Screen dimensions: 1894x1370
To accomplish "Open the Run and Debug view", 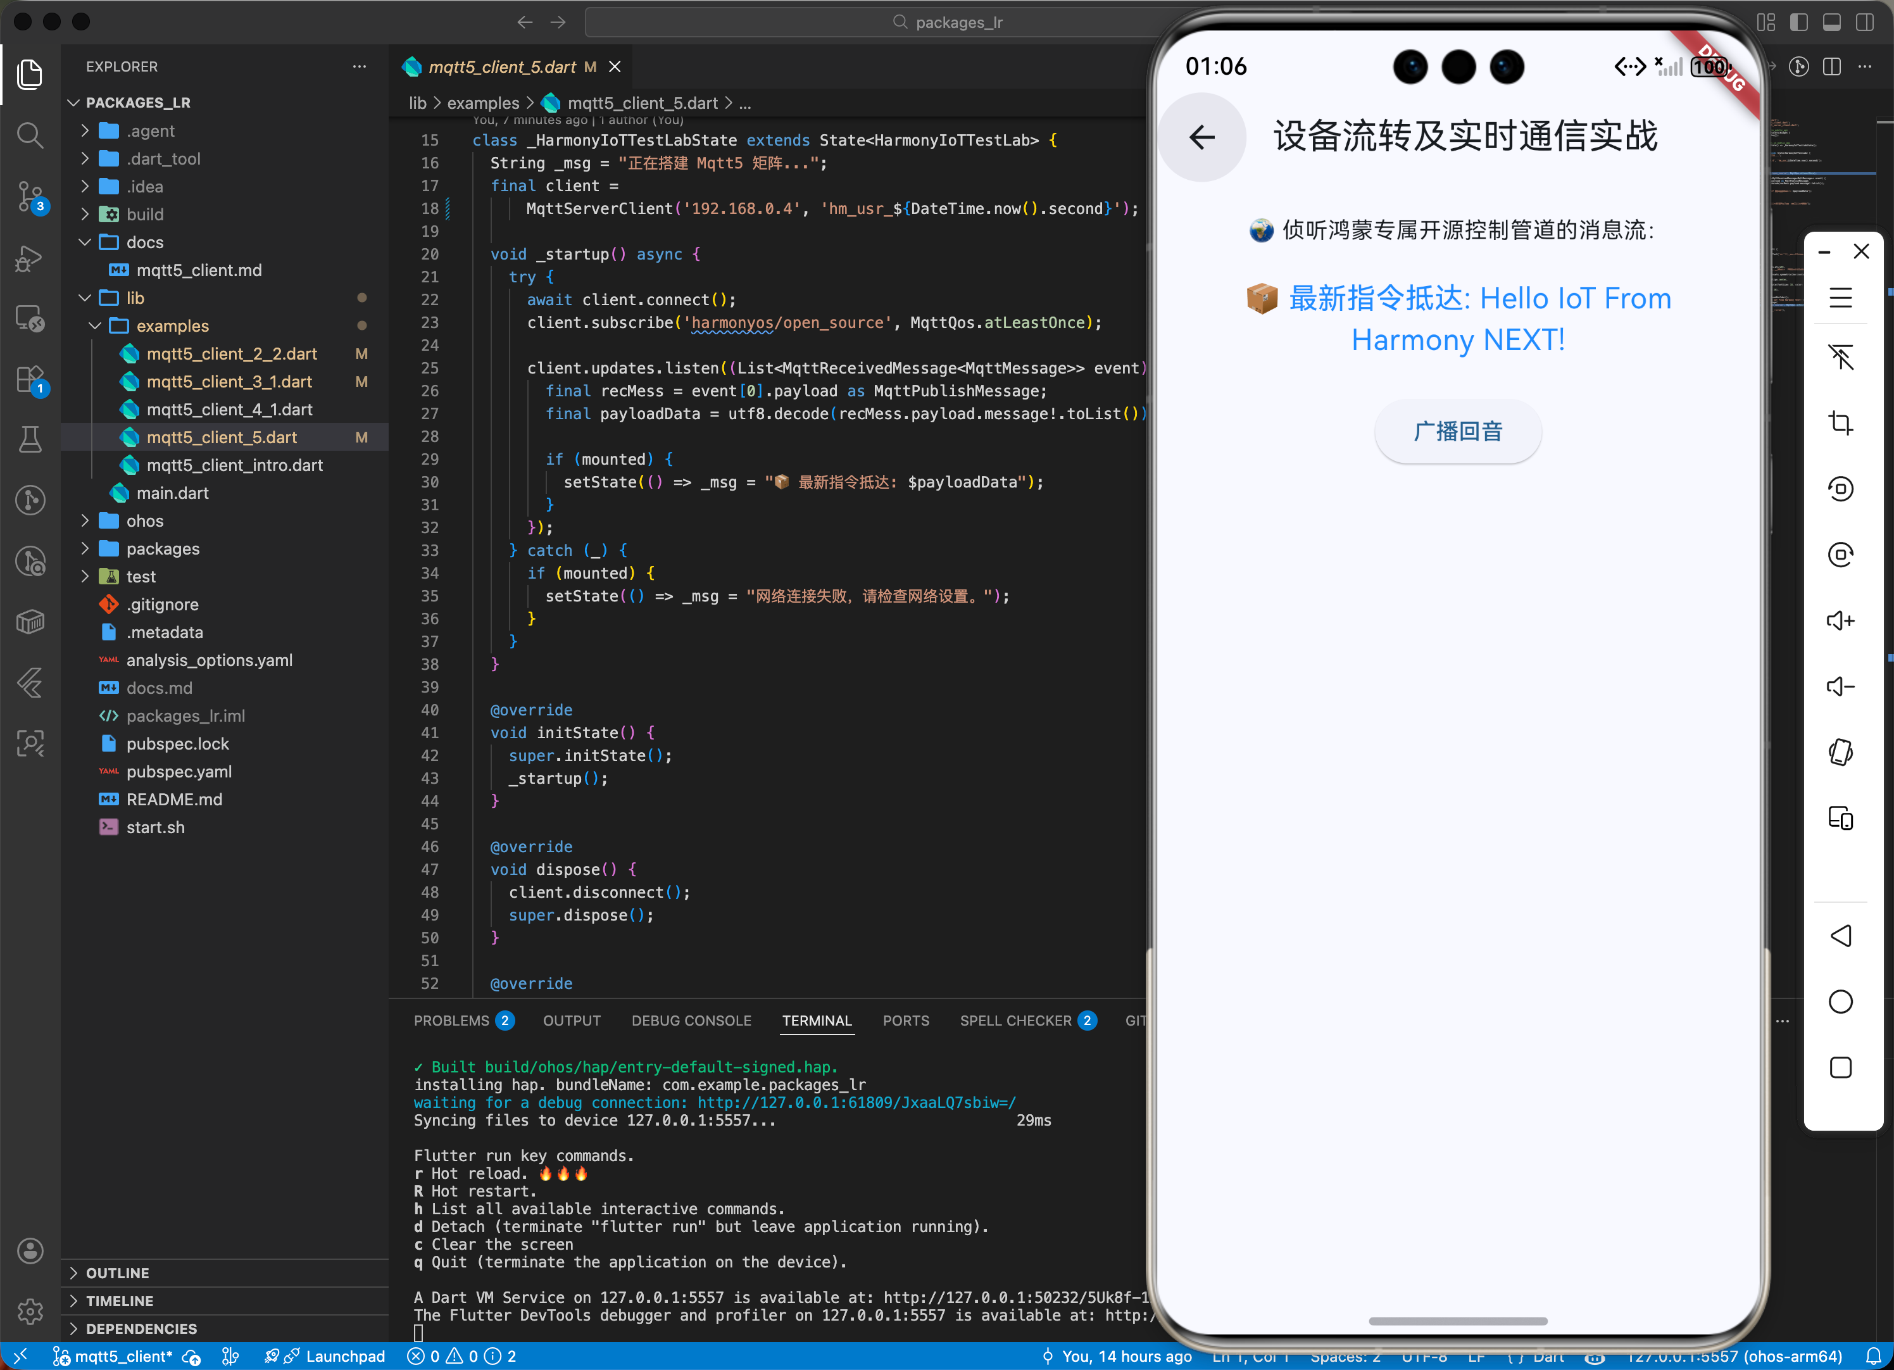I will coord(30,258).
